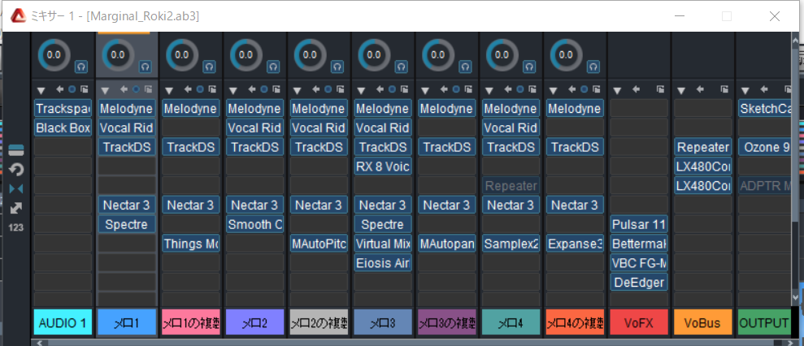Screen dimensions: 804x346
Task: Open the effects dropdown triangle on メロ2
Action: [x=233, y=91]
